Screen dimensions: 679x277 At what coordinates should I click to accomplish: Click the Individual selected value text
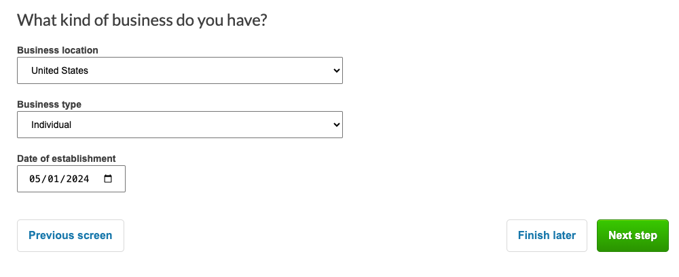coord(51,125)
